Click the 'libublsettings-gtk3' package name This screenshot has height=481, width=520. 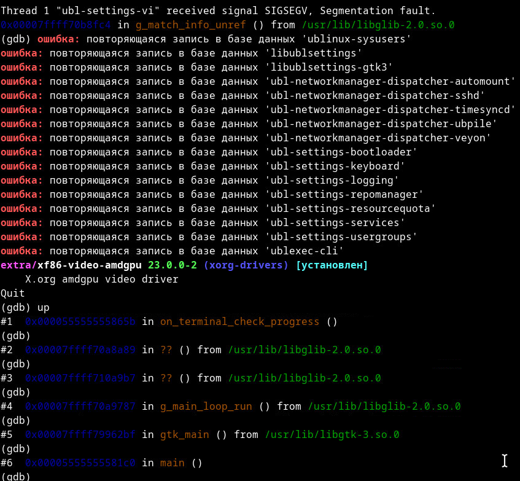coord(328,67)
